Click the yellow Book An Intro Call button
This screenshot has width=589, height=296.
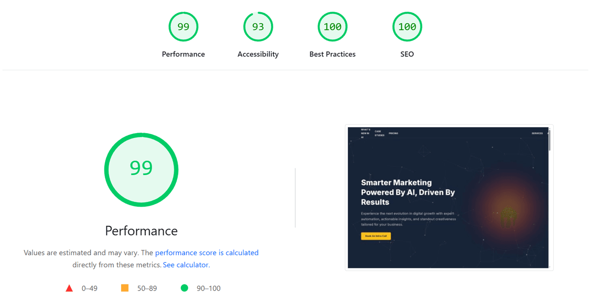pyautogui.click(x=376, y=236)
